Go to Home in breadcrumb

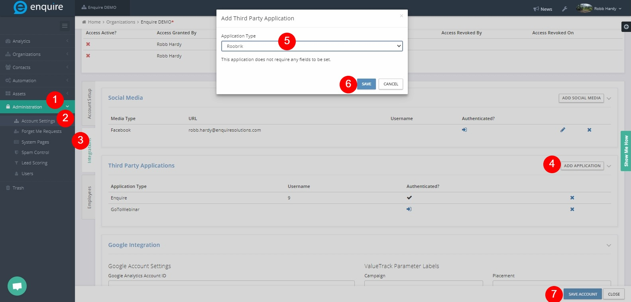click(x=94, y=22)
